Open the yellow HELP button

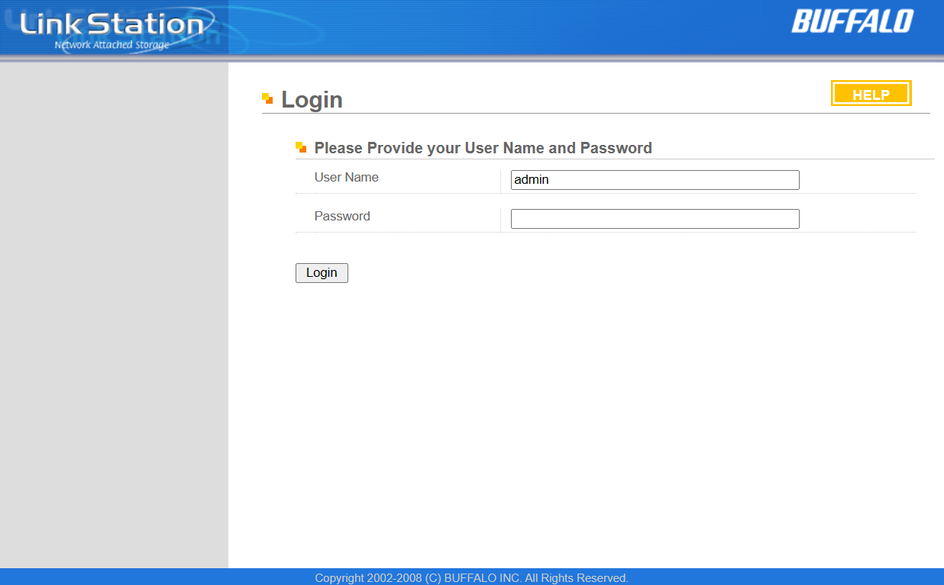click(871, 94)
